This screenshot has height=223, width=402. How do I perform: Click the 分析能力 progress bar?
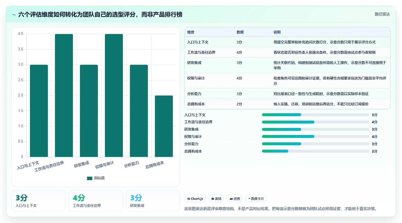point(316,144)
